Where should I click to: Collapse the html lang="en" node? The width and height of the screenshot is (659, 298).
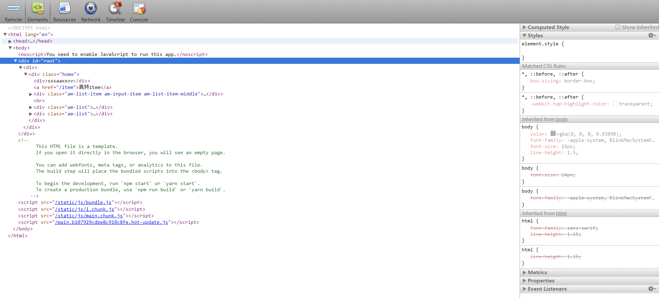[x=5, y=34]
